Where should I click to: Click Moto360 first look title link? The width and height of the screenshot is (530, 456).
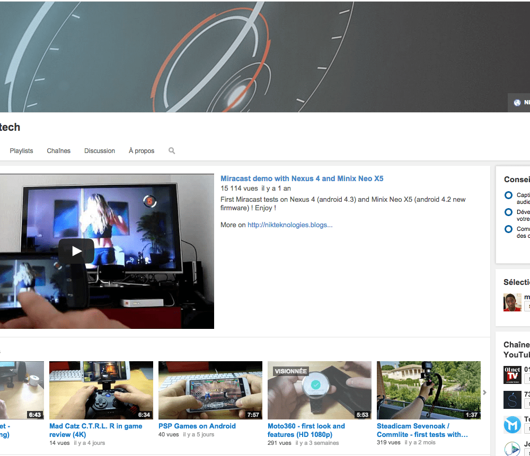click(306, 431)
